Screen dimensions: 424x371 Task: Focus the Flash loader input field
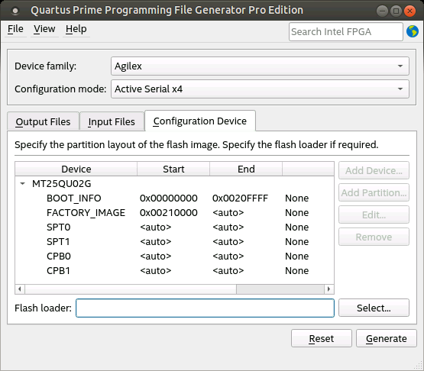(205, 308)
